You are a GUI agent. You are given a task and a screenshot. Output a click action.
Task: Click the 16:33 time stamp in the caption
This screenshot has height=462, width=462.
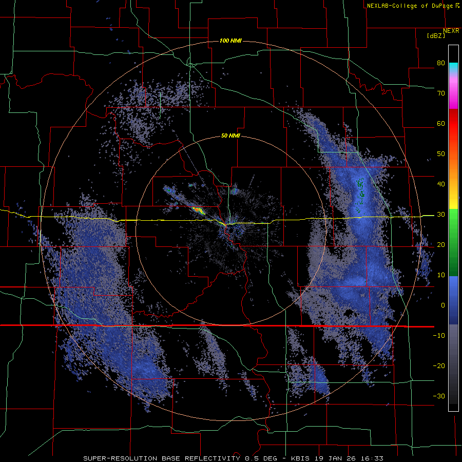click(x=372, y=458)
